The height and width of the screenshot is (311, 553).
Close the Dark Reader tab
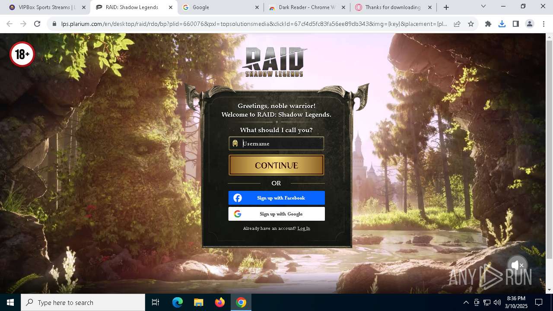[343, 7]
